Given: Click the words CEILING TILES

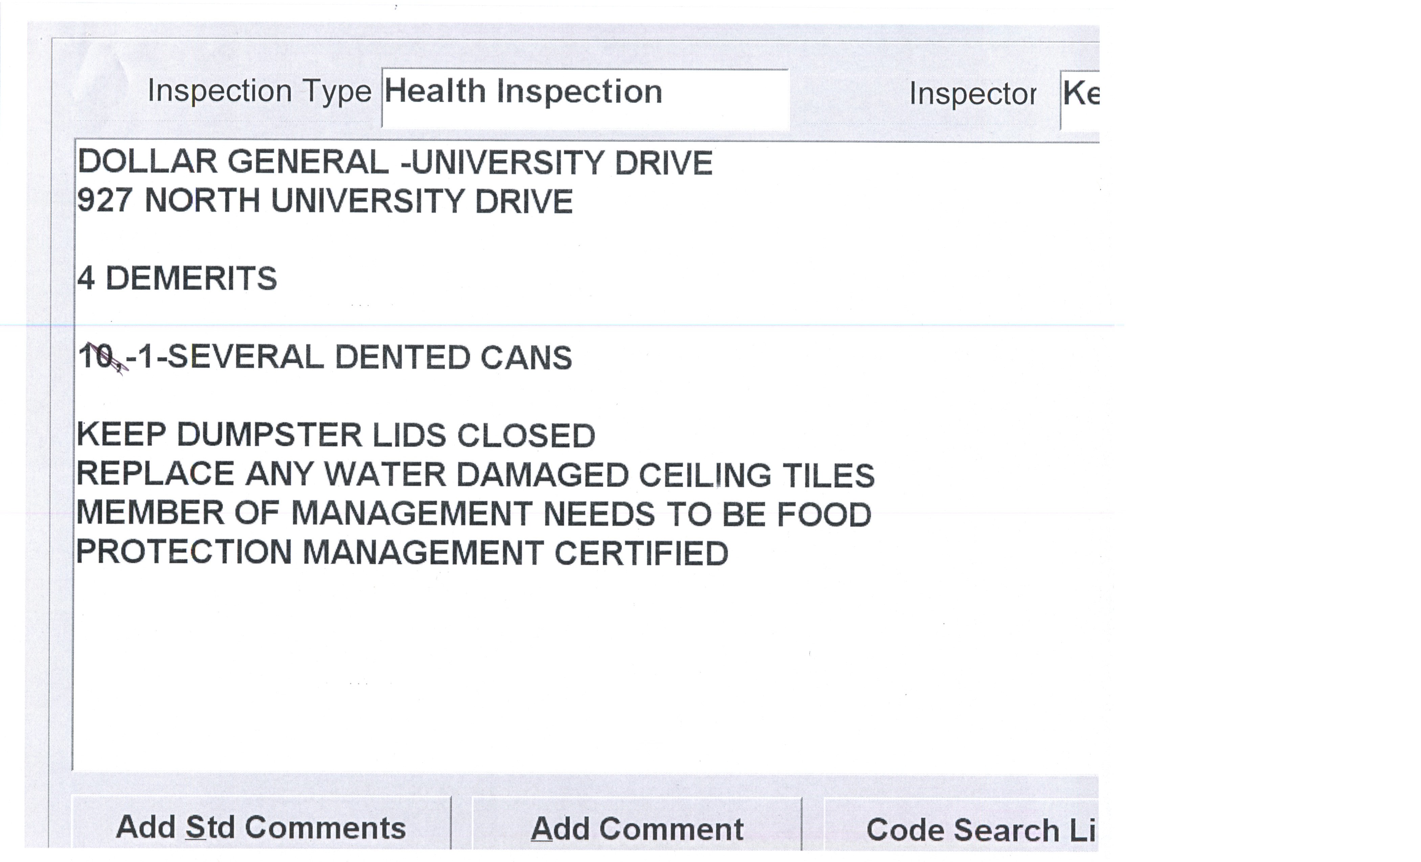Looking at the screenshot, I should [756, 475].
